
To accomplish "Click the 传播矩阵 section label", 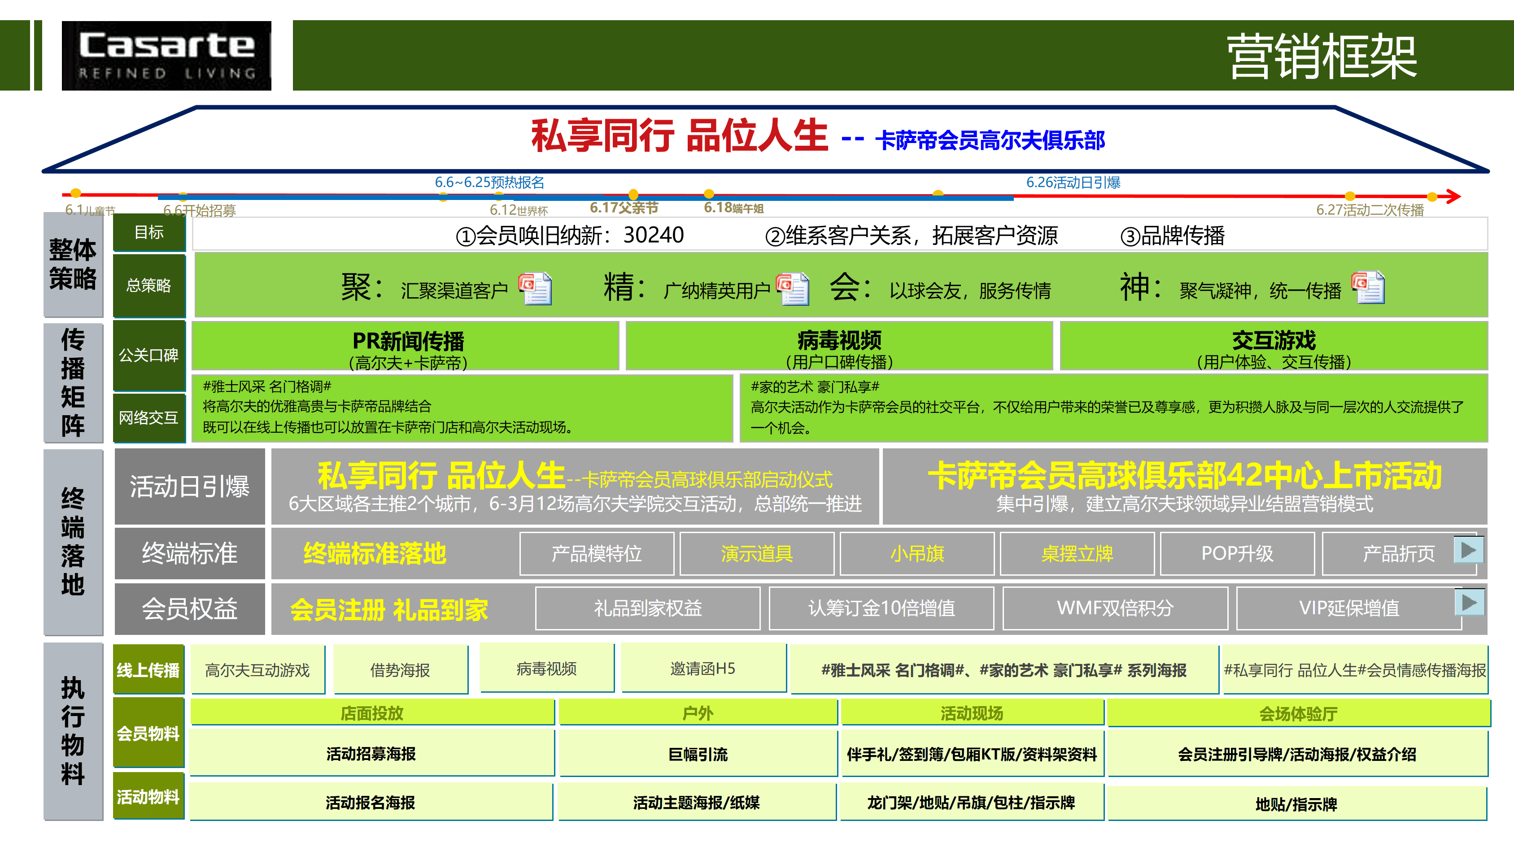I will pyautogui.click(x=73, y=382).
